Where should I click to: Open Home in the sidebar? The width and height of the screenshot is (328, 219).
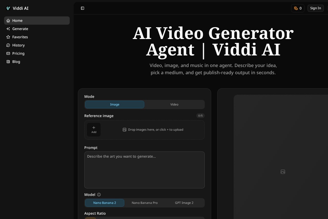[x=37, y=21]
